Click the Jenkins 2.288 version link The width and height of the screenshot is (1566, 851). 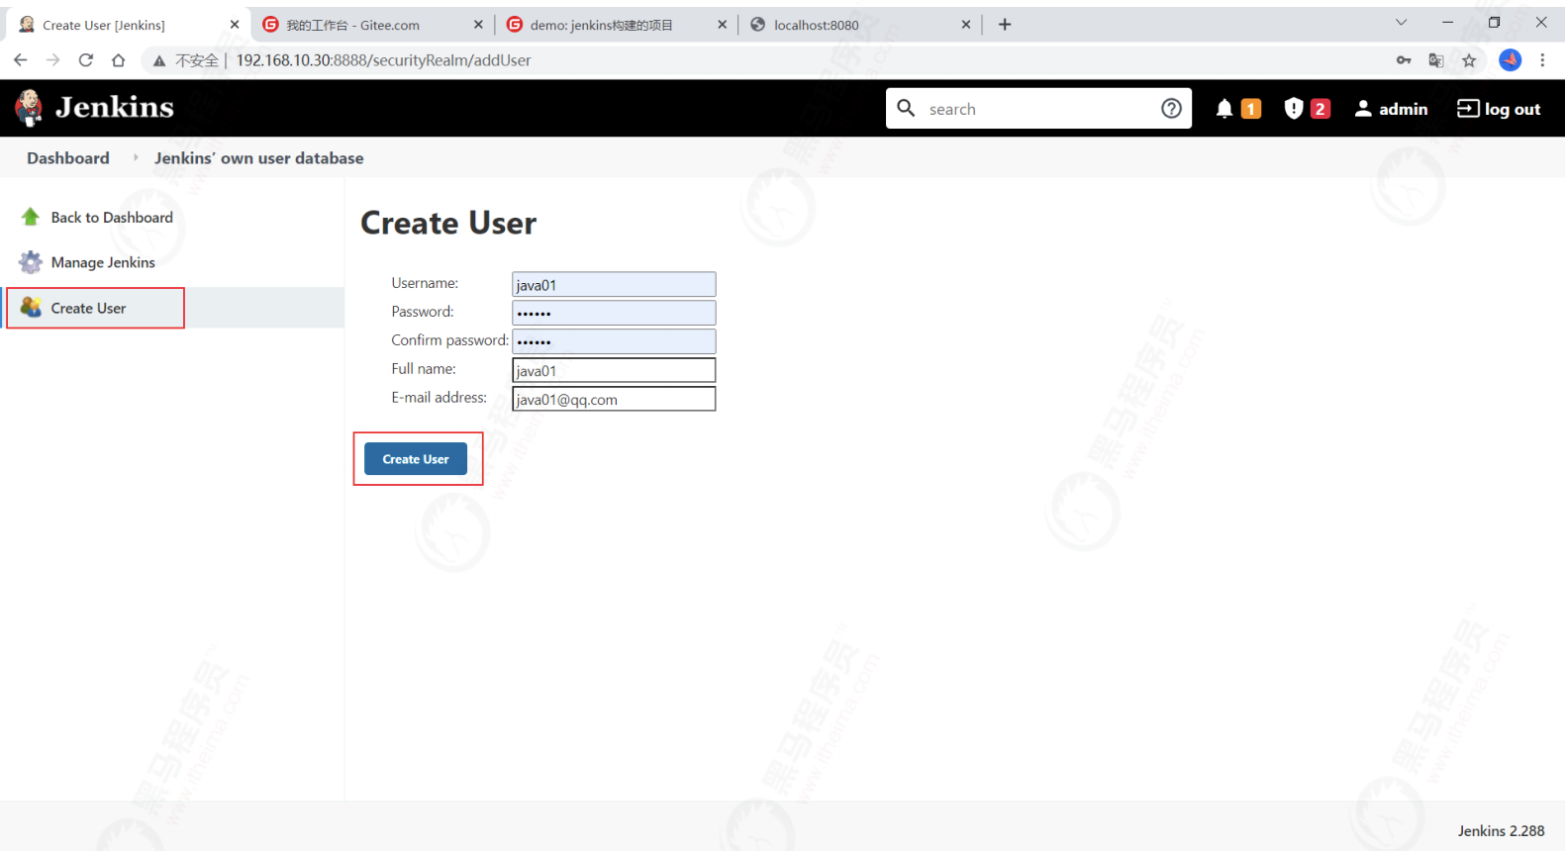1501,831
